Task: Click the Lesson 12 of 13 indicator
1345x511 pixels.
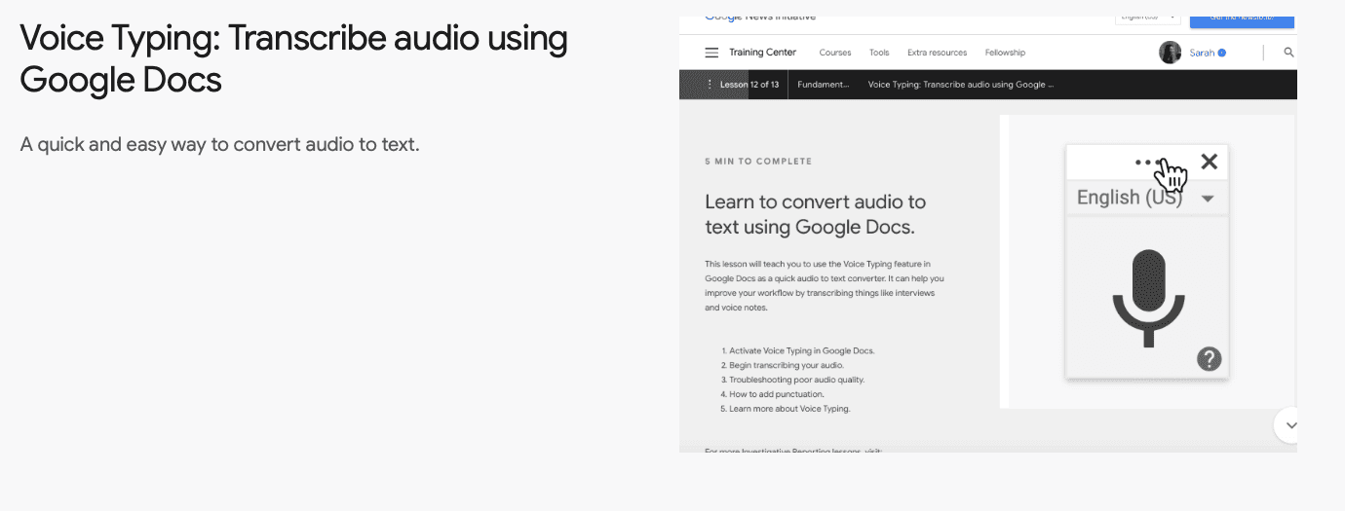Action: (749, 85)
